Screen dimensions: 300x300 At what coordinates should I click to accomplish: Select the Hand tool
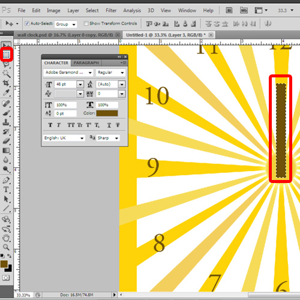point(6,238)
